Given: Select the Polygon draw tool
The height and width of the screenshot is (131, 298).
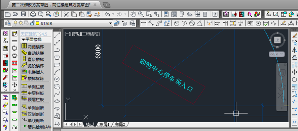Looking at the screenshot, I should pyautogui.click(x=57, y=57).
